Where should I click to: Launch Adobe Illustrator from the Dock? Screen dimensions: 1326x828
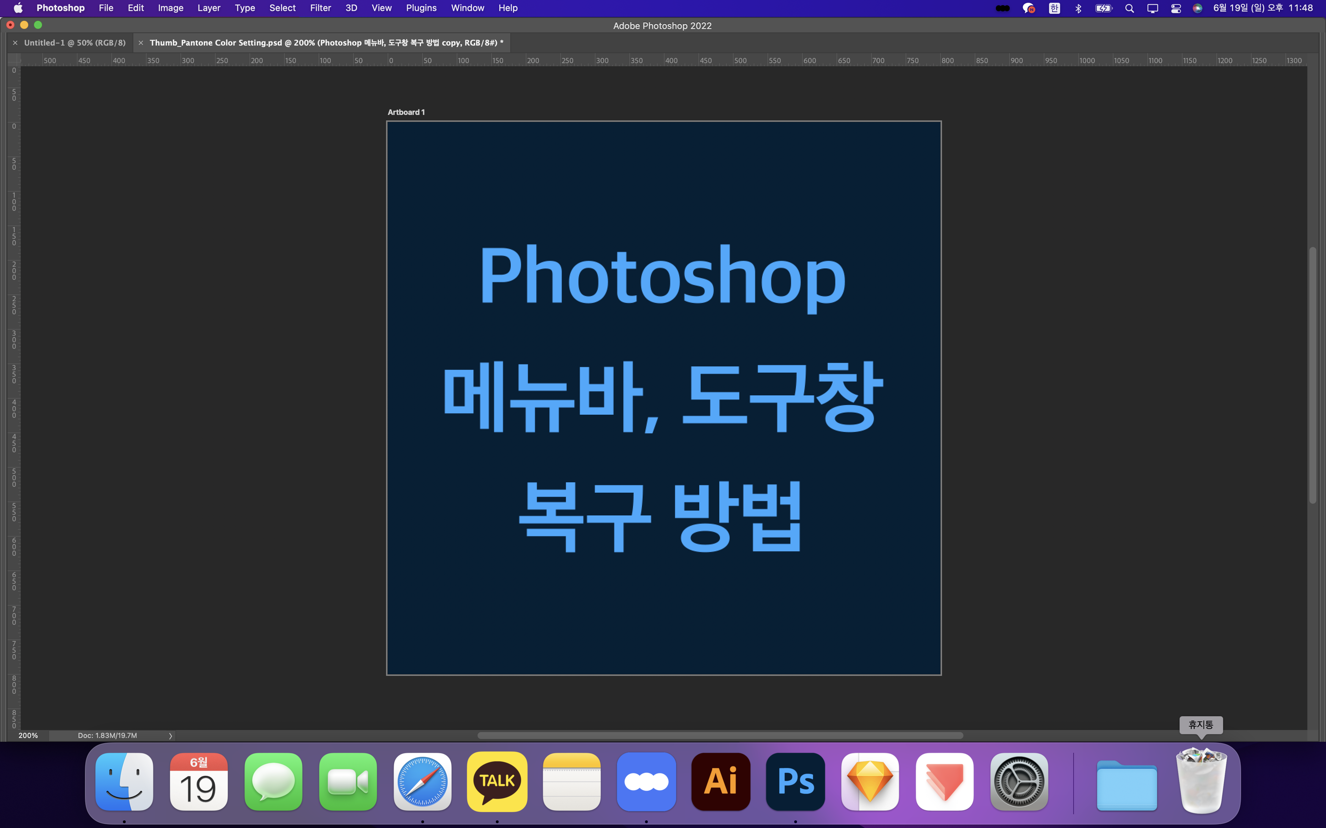click(x=721, y=781)
